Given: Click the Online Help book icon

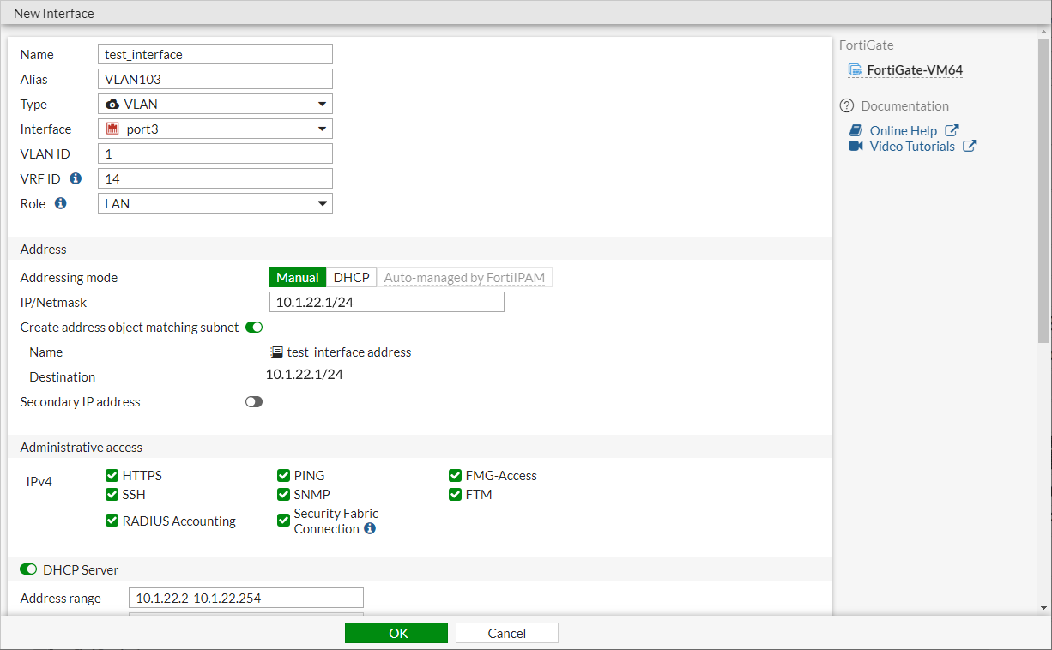Looking at the screenshot, I should point(856,130).
